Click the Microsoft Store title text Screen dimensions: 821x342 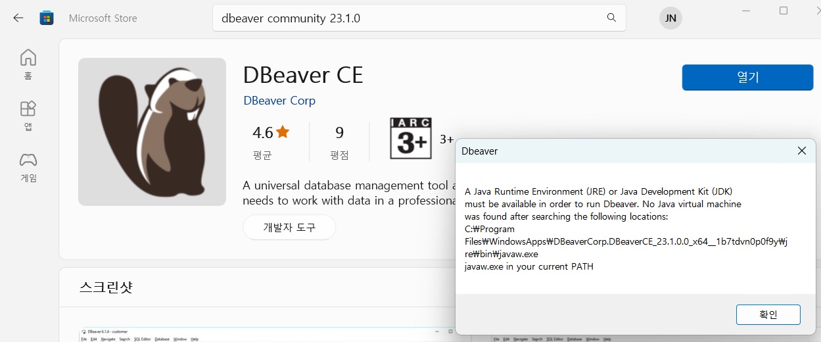click(x=103, y=18)
